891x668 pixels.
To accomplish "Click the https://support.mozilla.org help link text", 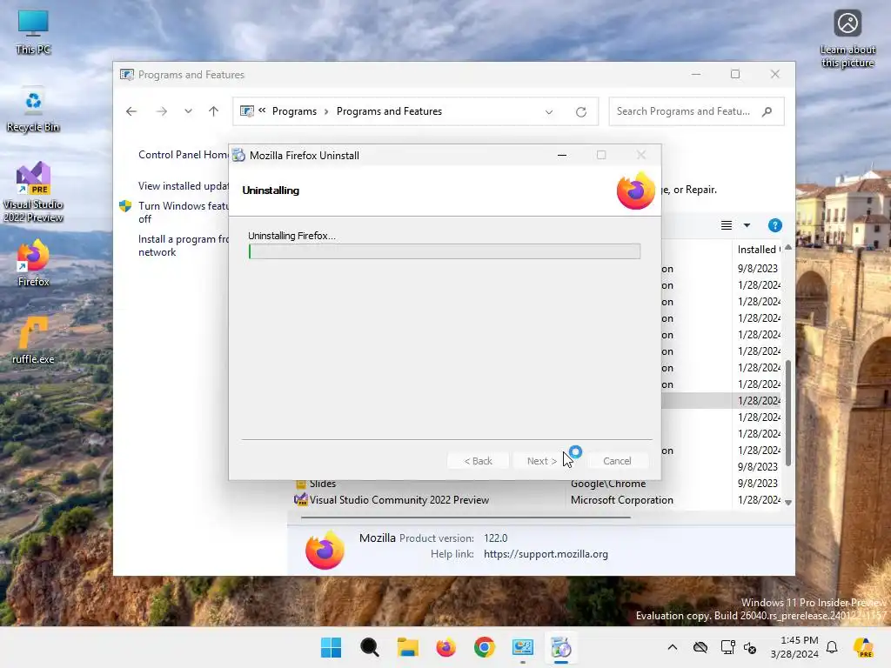I will point(546,554).
